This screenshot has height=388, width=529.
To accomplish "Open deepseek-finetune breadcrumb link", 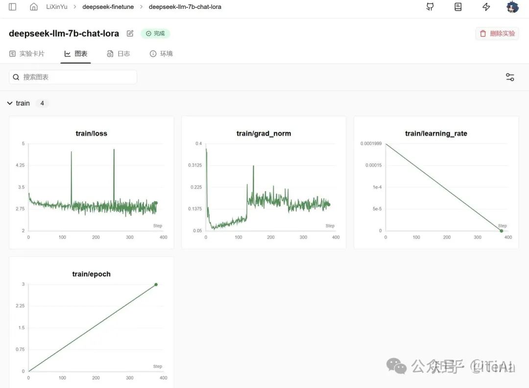I will [x=108, y=7].
